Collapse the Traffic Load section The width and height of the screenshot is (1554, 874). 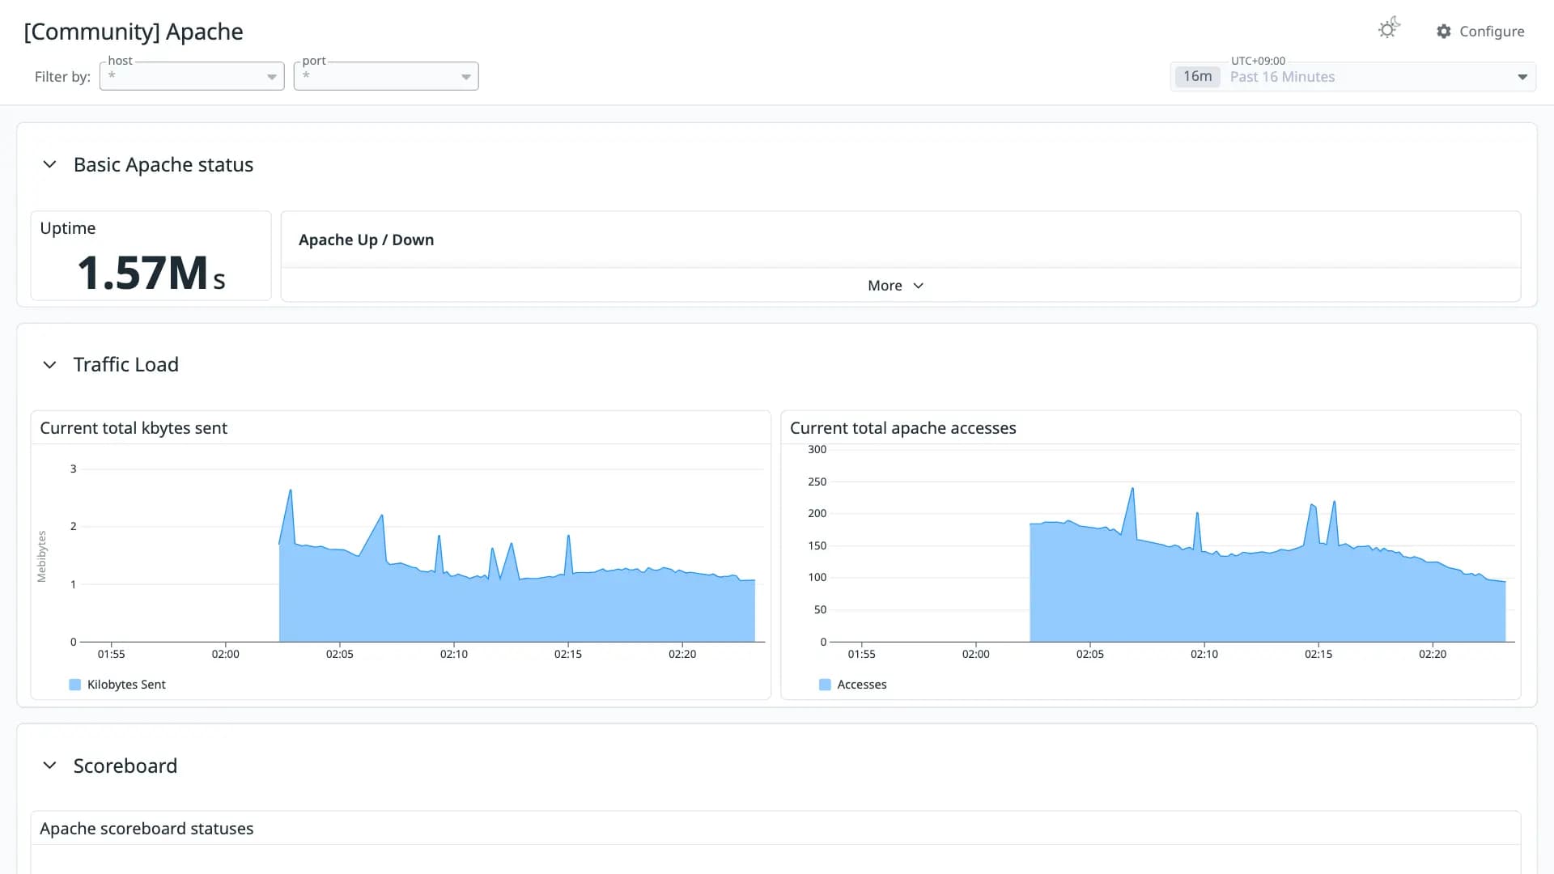point(49,365)
